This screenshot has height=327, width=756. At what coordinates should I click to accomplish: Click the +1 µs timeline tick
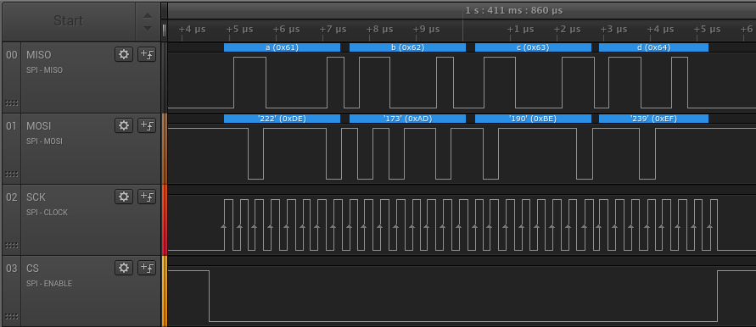(520, 30)
